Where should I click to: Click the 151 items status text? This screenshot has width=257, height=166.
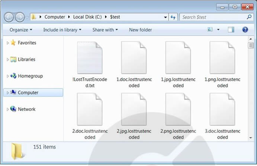pyautogui.click(x=44, y=147)
